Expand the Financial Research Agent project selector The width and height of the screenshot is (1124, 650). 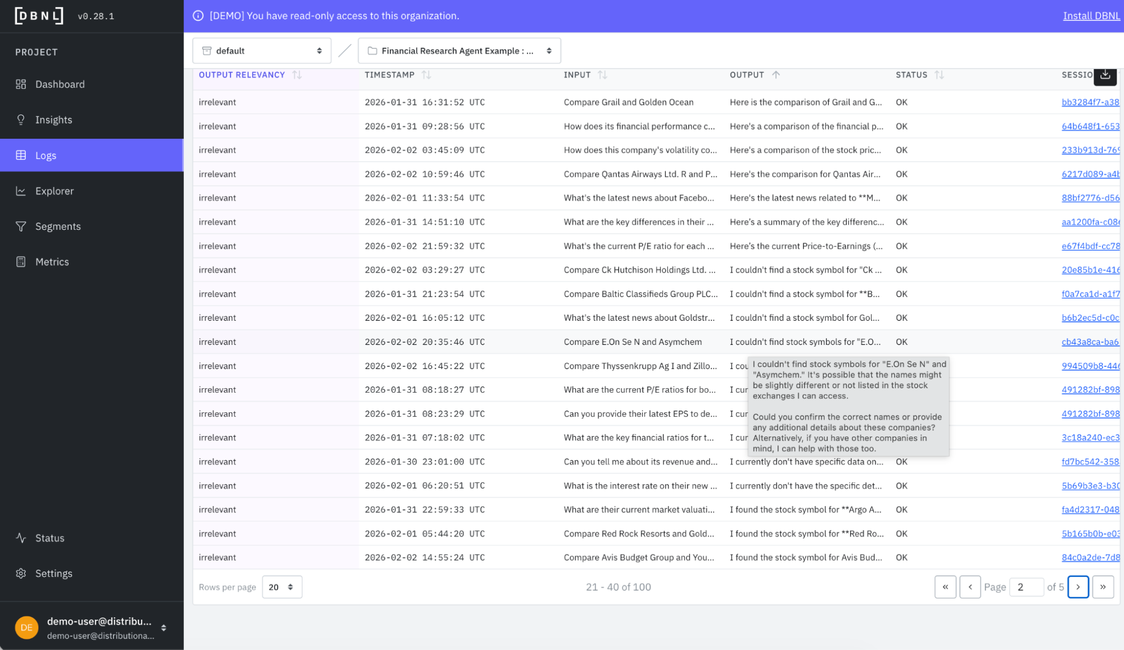click(x=459, y=51)
